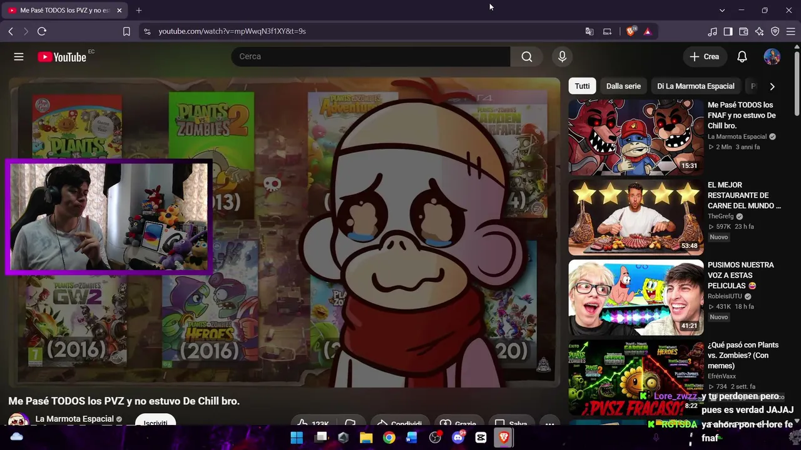The image size is (801, 450).
Task: Click the 'Crea' create button
Action: (705, 57)
